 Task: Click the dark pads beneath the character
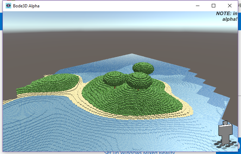[224, 142]
